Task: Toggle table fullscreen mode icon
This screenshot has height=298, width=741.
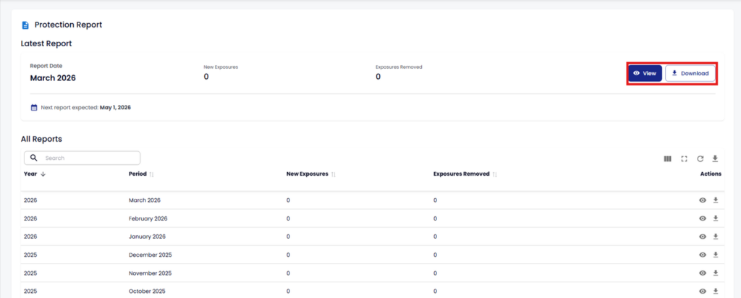Action: pos(684,158)
